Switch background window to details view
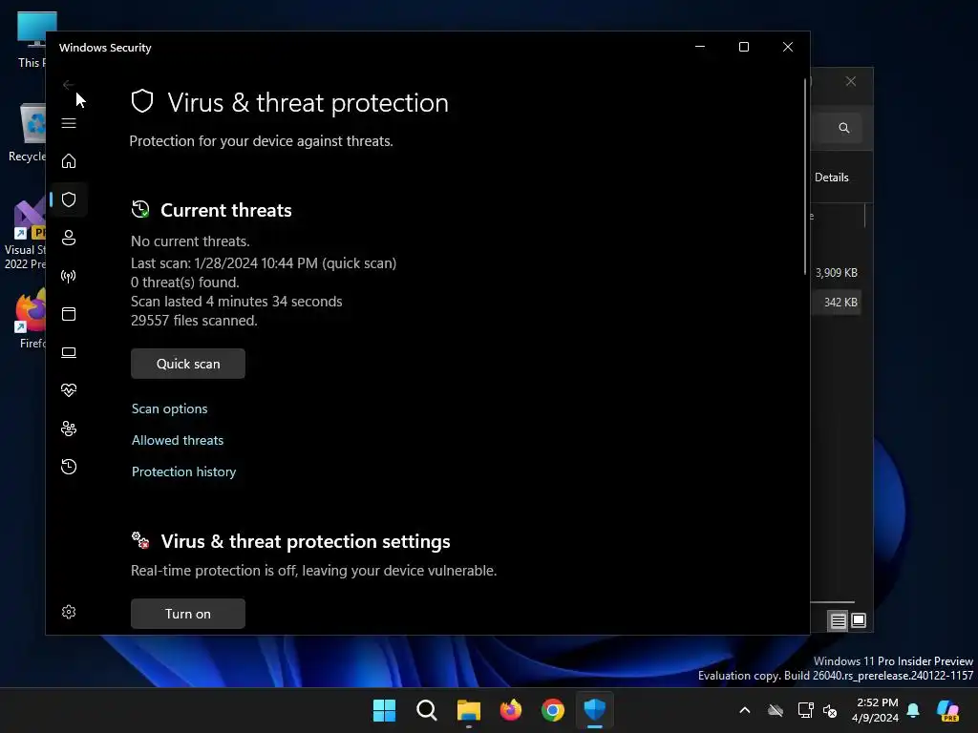The image size is (978, 733). click(839, 620)
